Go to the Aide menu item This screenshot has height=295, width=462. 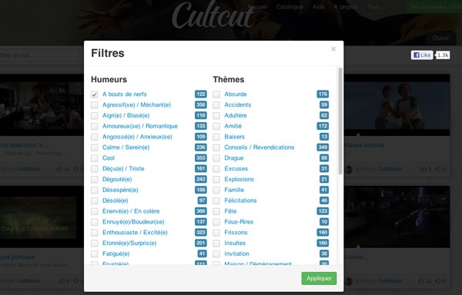[x=319, y=7]
